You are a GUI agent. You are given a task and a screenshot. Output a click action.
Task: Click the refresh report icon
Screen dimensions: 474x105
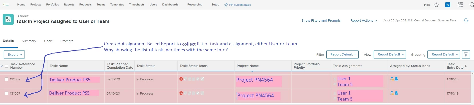point(466,20)
